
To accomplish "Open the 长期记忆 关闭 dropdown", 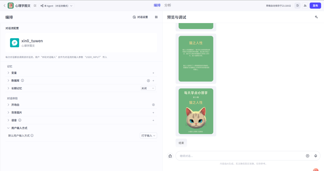I will [x=148, y=88].
